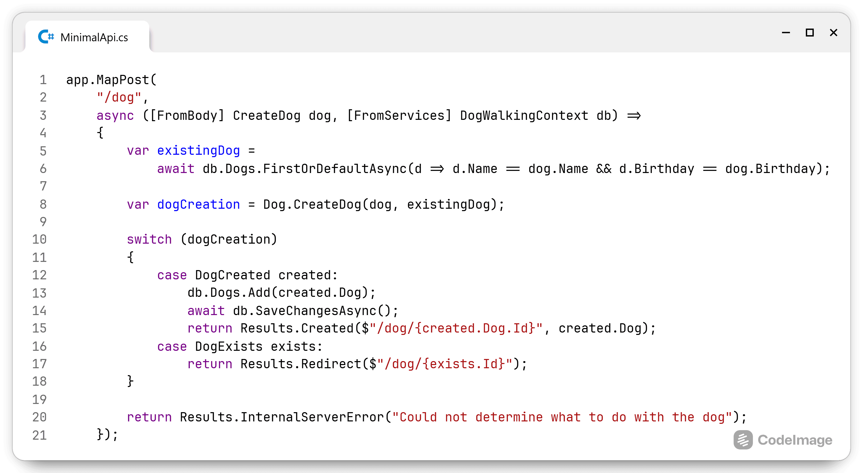Click the switch keyword
This screenshot has height=473, width=863.
149,239
